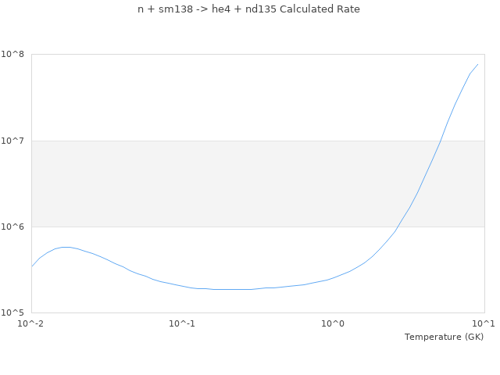Viewport: 500px width, 375px height.
Task: Click the 10^-1 x-axis tick label
Action: pyautogui.click(x=182, y=323)
